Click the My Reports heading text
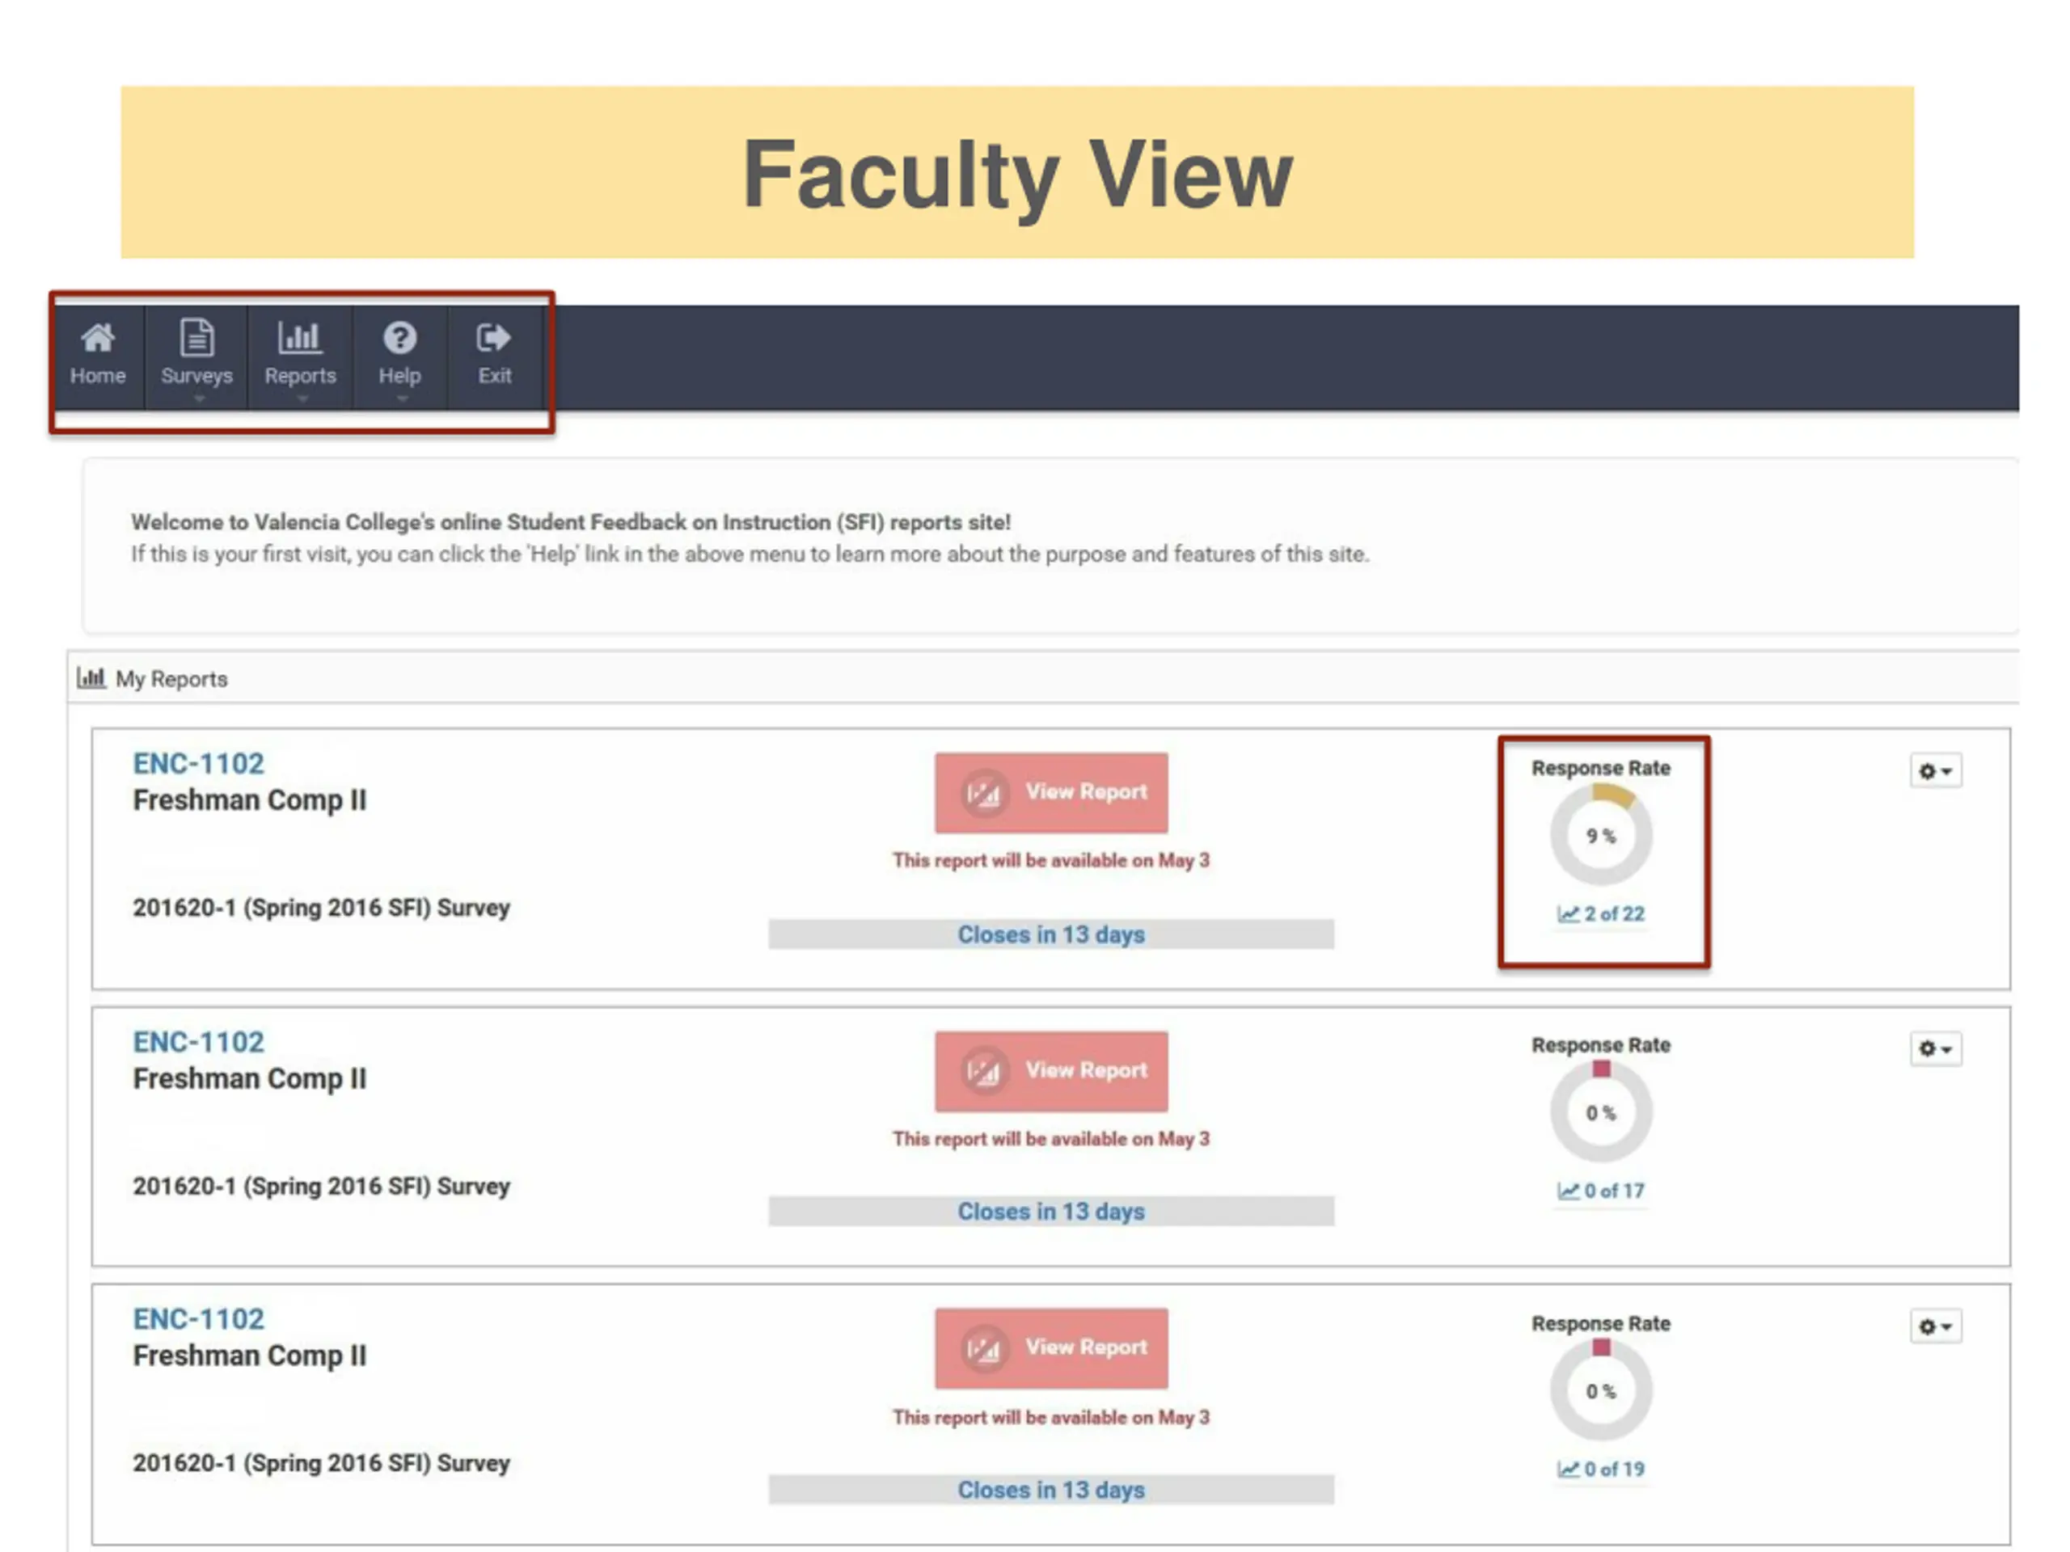 tap(172, 679)
